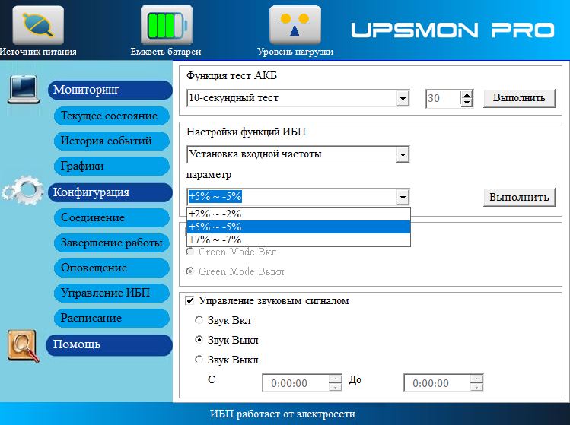This screenshot has height=425, width=570.
Task: Select Green Mode Выкл radio button
Action: click(x=189, y=271)
